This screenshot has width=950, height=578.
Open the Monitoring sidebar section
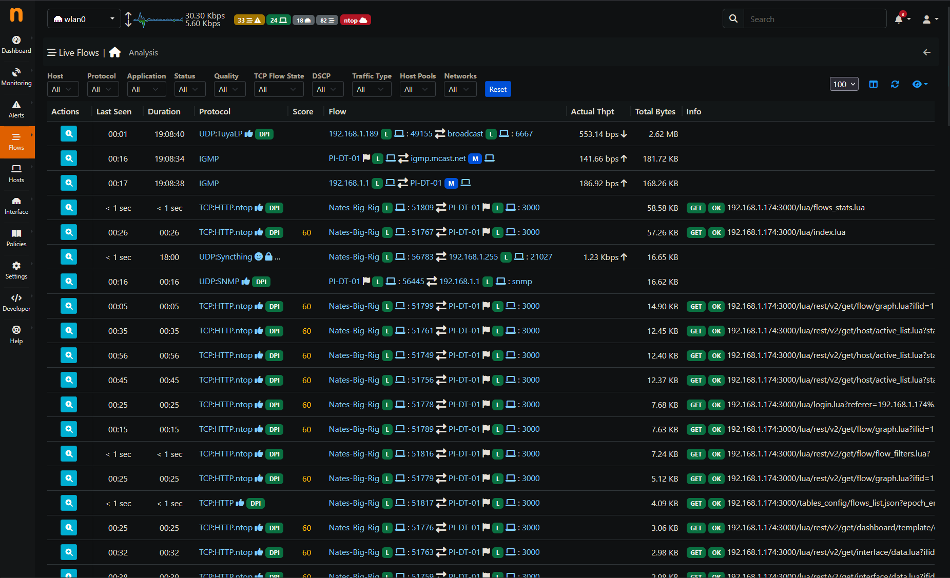16,77
